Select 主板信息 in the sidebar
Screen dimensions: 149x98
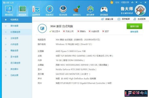pyautogui.click(x=17, y=38)
